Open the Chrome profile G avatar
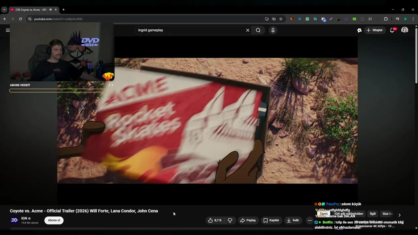 click(405, 19)
